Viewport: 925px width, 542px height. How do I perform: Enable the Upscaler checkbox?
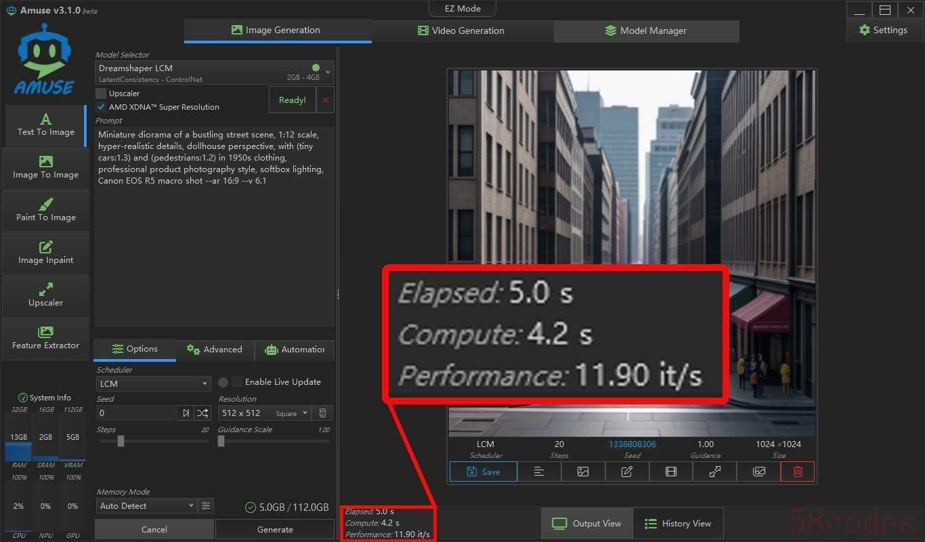(x=101, y=93)
